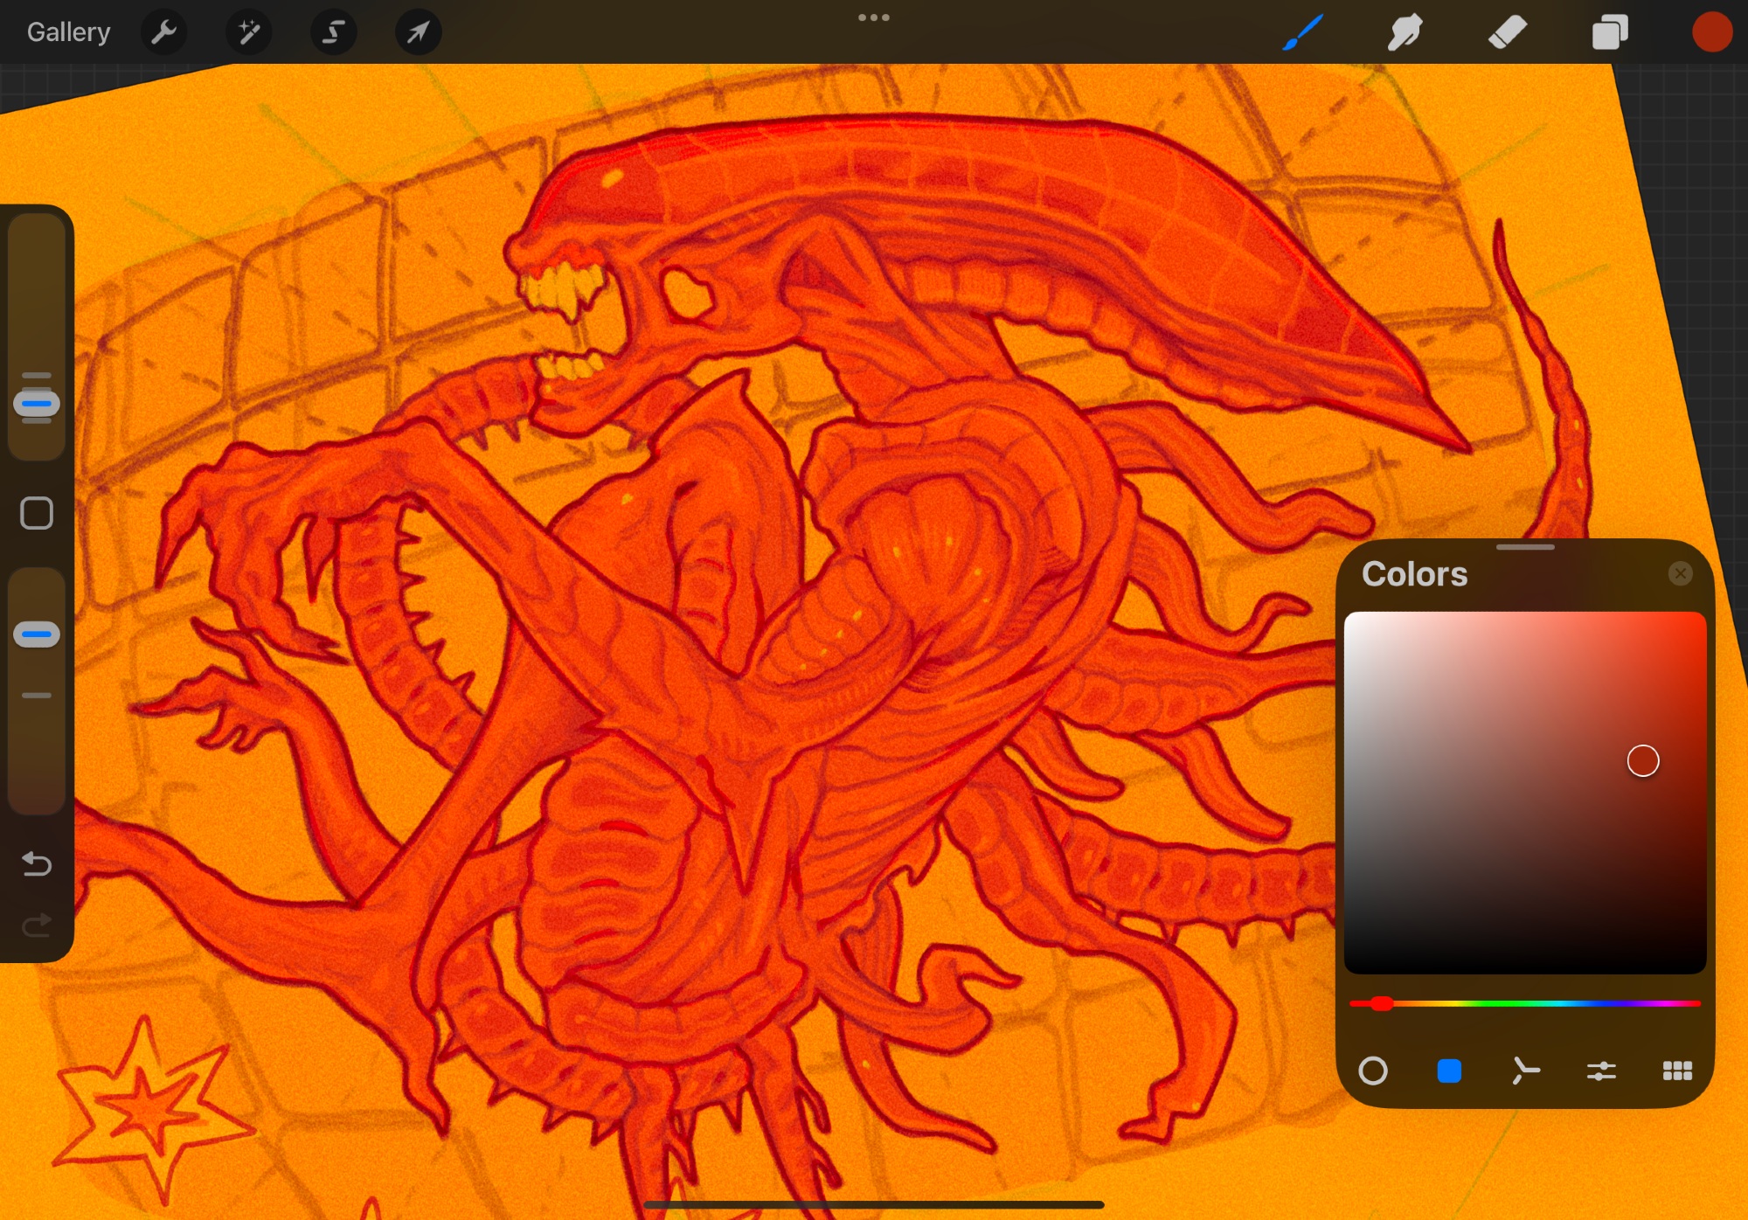Return to the Gallery
The image size is (1748, 1220).
click(x=68, y=32)
